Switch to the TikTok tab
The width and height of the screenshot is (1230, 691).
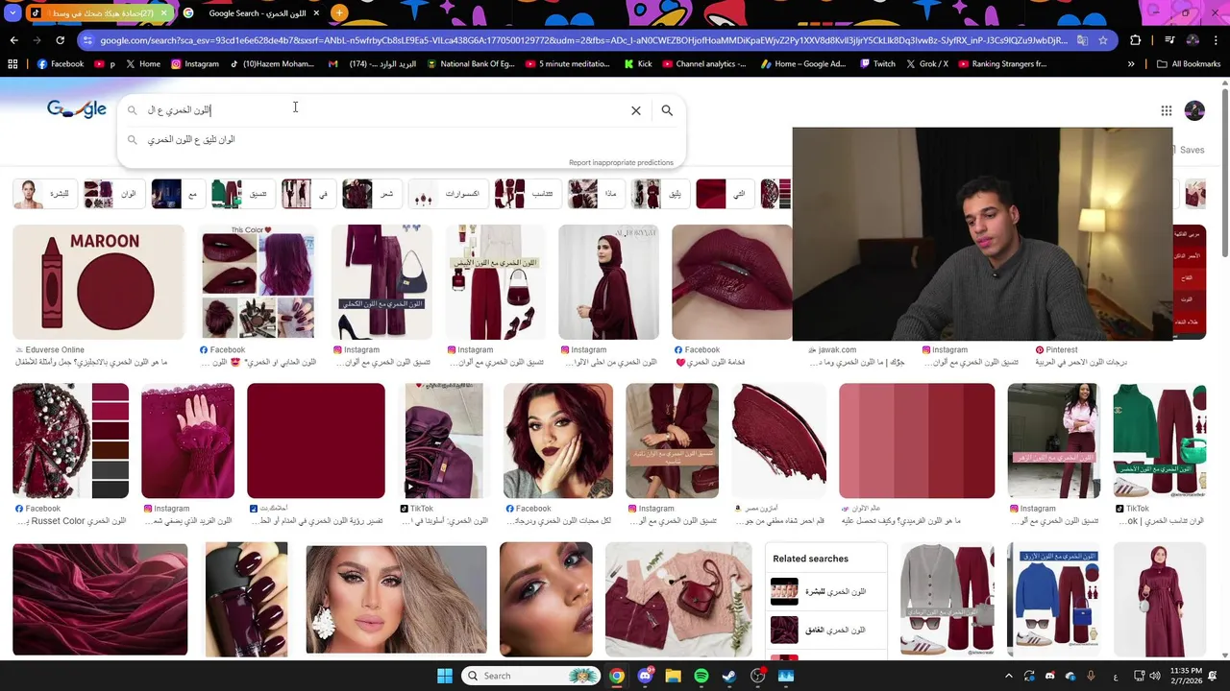98,13
